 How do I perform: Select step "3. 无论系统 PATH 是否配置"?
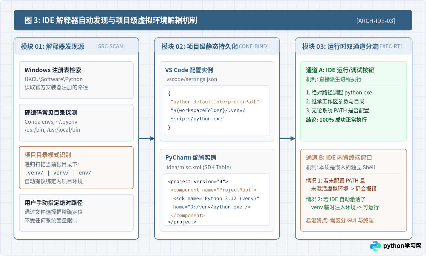click(337, 110)
